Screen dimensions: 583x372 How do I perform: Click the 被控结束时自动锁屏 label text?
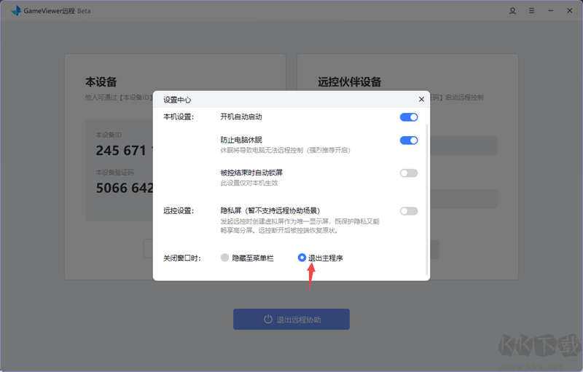251,173
